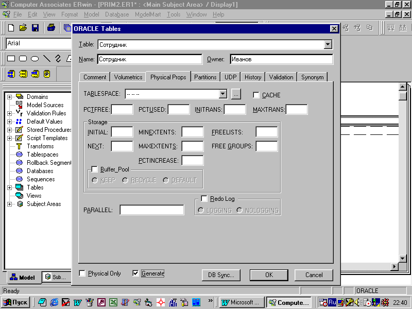The height and width of the screenshot is (309, 412).
Task: Click the New file toolbar icon
Action: tap(11, 28)
